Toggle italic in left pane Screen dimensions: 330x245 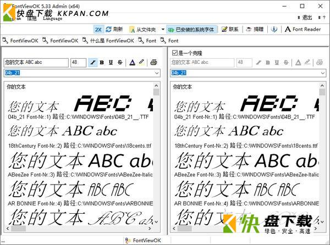click(x=93, y=63)
